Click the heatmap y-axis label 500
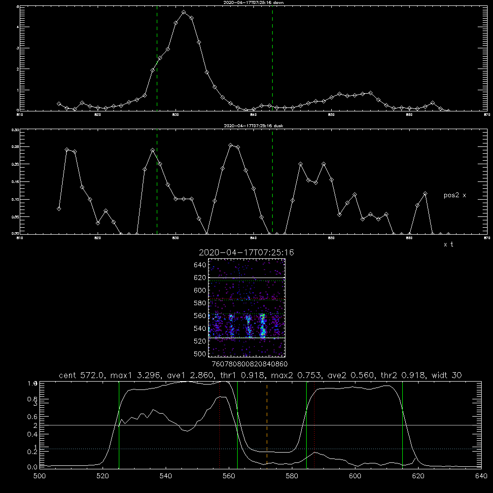 click(200, 353)
